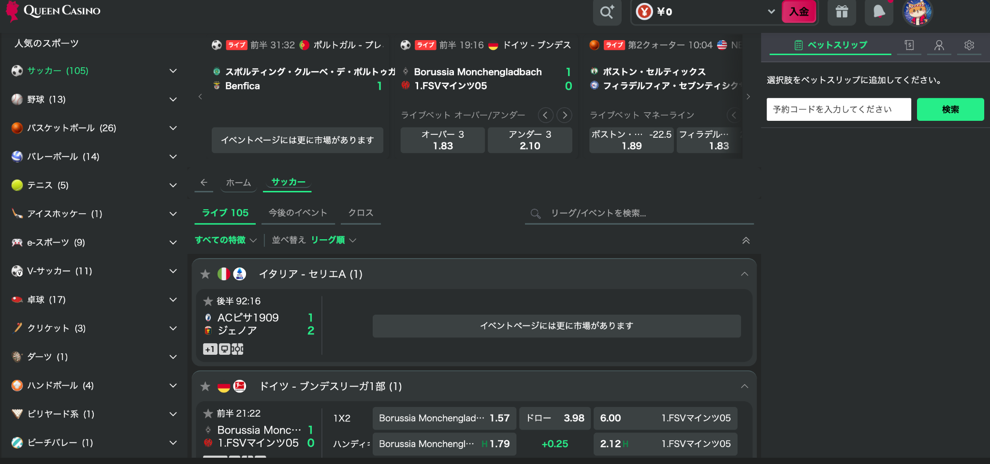Click the tennis ball icon beside テニス (5)
990x464 pixels.
[17, 185]
